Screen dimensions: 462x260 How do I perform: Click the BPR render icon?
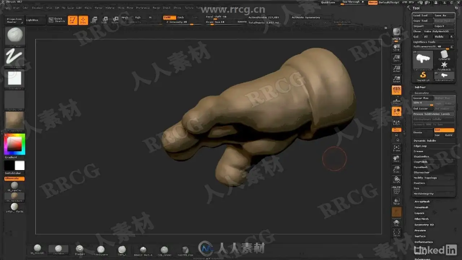coord(397,32)
